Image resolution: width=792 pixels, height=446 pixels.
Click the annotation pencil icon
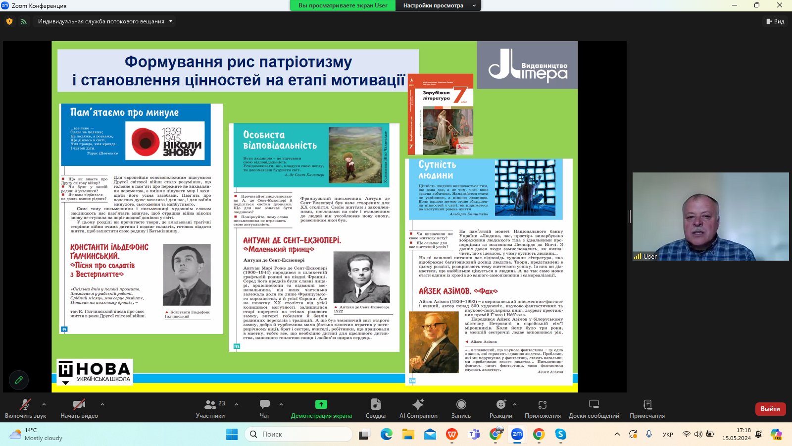click(x=19, y=380)
